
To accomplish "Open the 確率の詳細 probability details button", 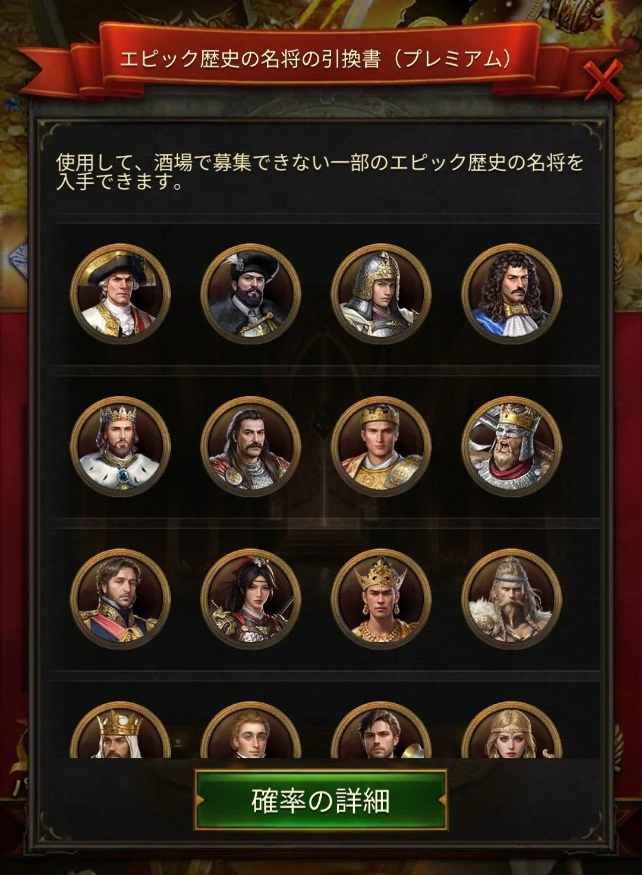I will [x=321, y=800].
